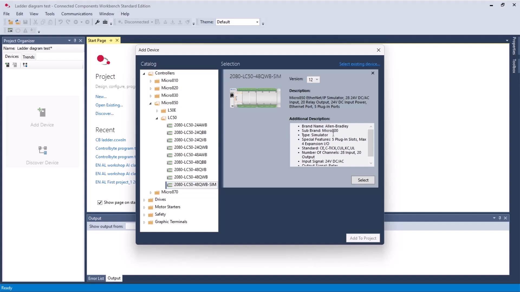
Task: Open the Properties side tab
Action: click(514, 45)
